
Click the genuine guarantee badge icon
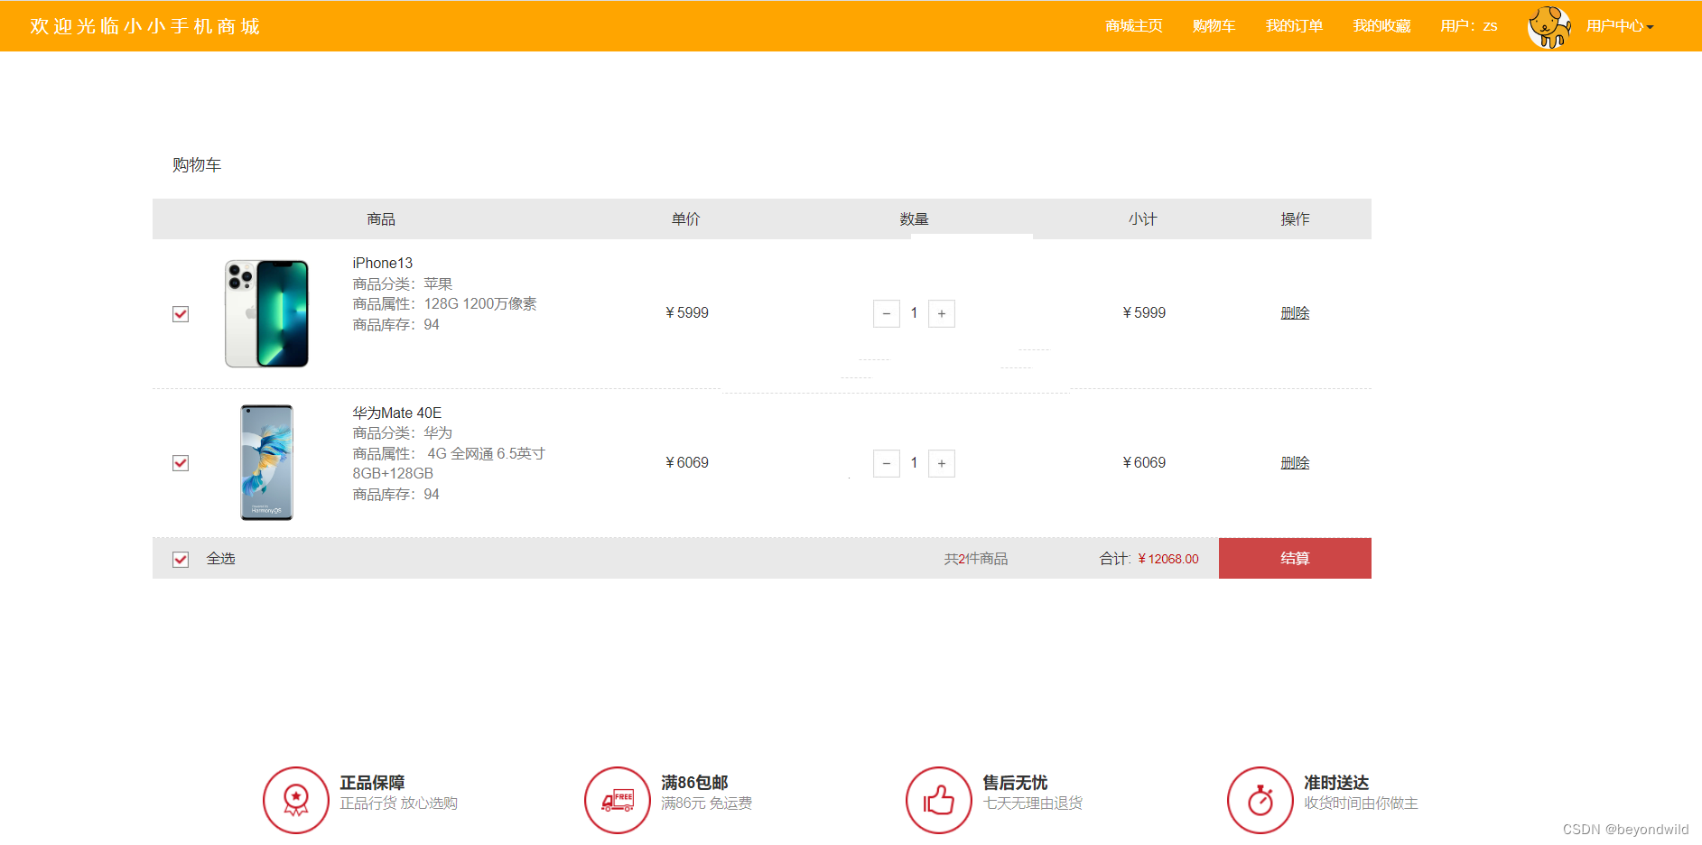(296, 800)
